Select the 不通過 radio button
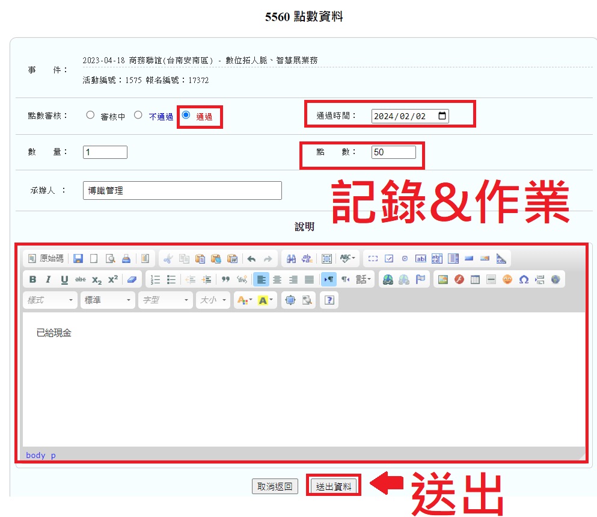This screenshot has height=517, width=597. point(138,115)
